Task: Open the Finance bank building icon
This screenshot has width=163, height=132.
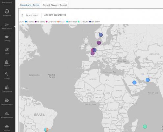Action: click(7, 62)
